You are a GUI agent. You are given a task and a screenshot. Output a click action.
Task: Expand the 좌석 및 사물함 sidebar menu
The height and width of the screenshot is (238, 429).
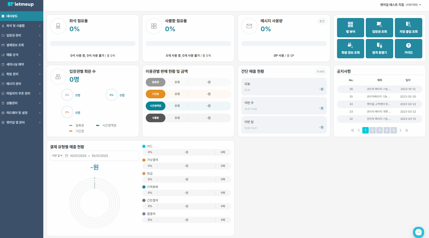pos(21,26)
